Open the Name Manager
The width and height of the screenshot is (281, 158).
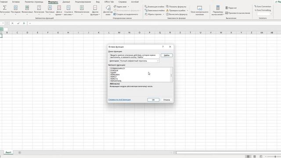108,10
